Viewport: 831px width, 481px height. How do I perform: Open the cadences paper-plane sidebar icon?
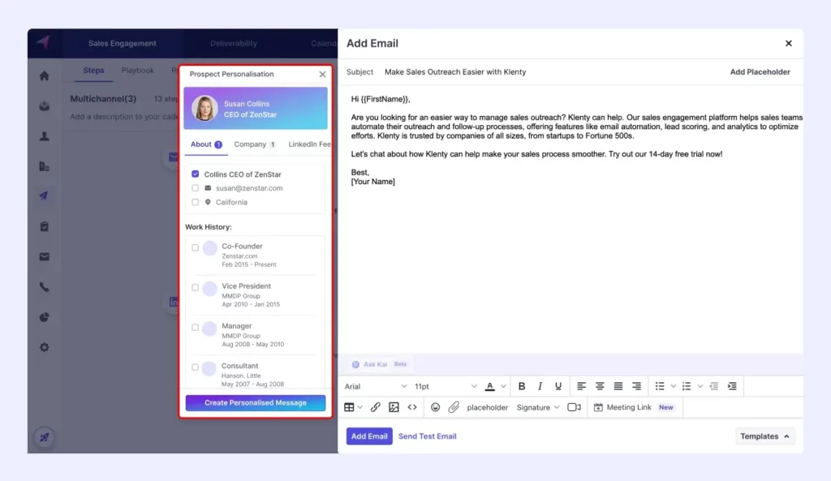[44, 196]
